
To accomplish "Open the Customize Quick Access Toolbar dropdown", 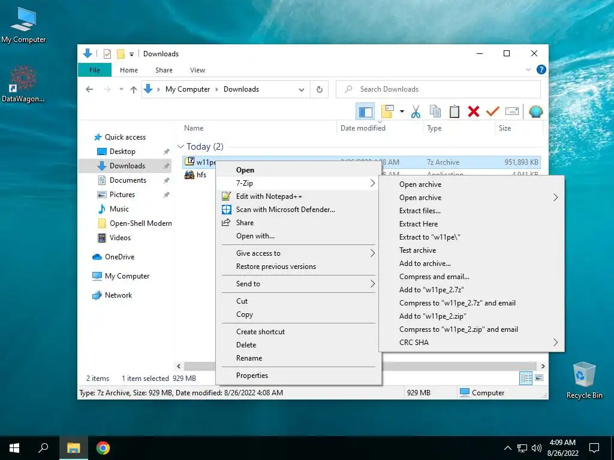I will click(x=131, y=54).
